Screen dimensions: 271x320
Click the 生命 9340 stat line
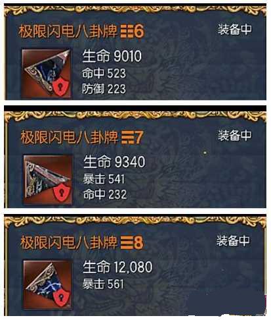(x=114, y=162)
